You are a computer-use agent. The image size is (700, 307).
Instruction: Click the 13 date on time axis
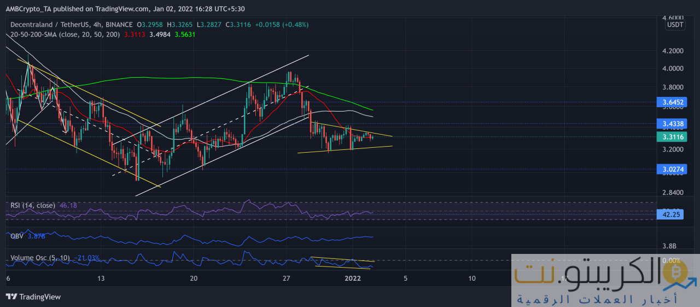tap(101, 278)
